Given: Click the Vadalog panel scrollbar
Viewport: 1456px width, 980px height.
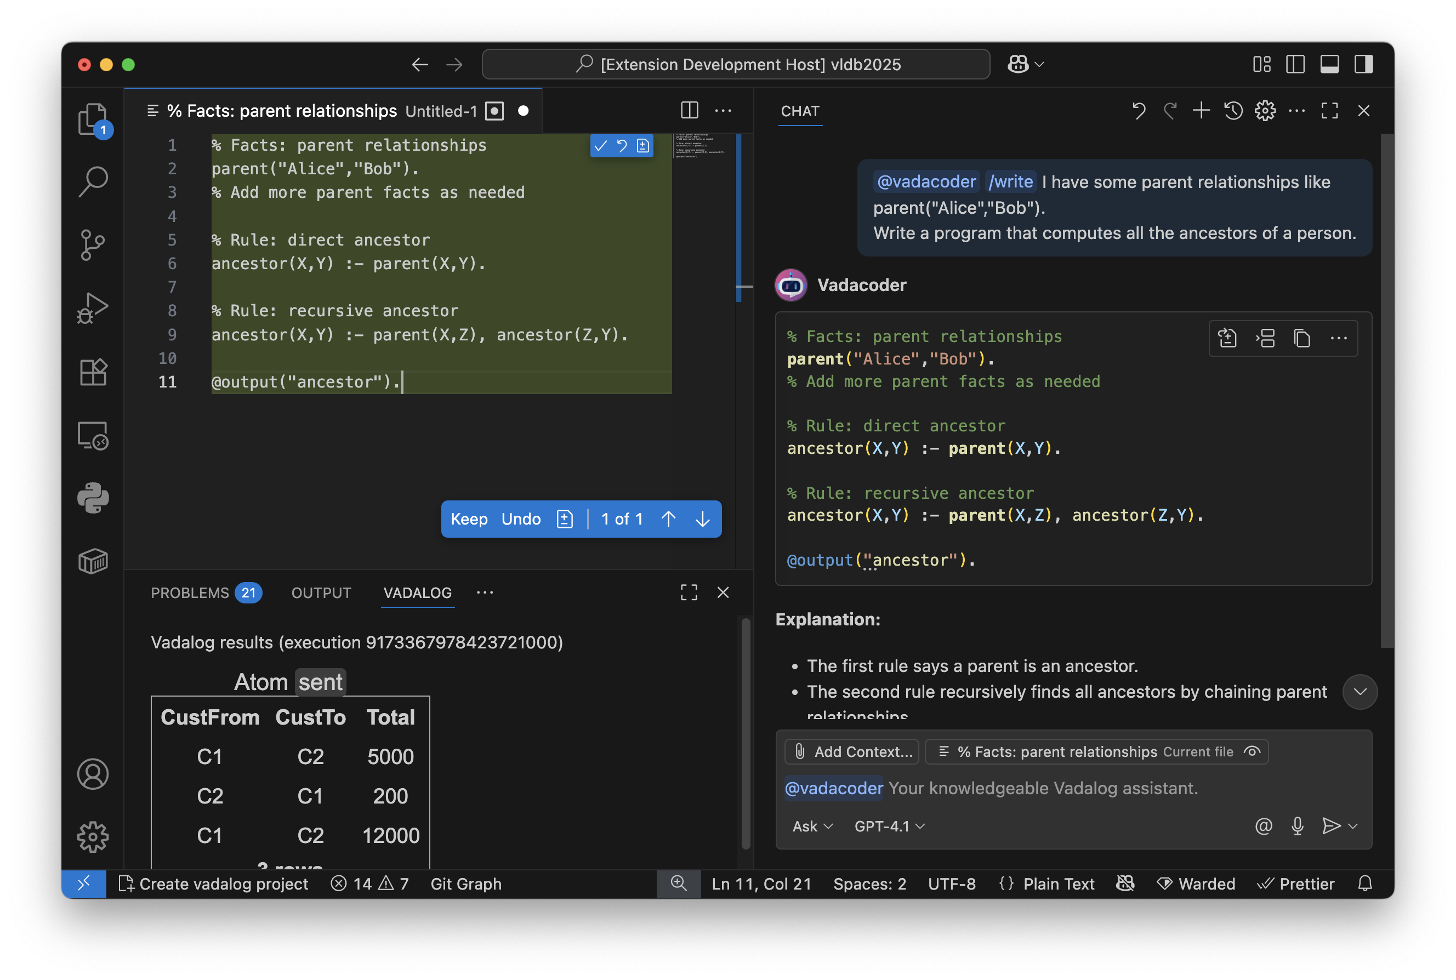Looking at the screenshot, I should pyautogui.click(x=745, y=733).
